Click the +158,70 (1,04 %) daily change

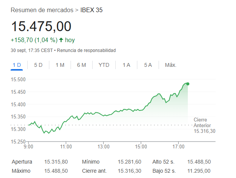34,40
